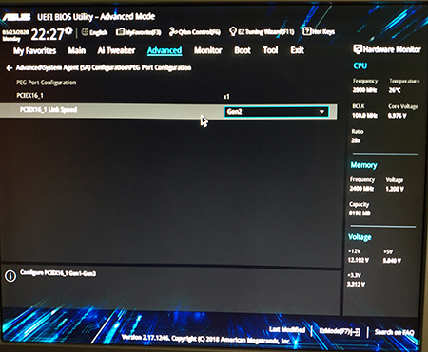Click the dropdown arrow in the Gen2 box
Image resolution: width=428 pixels, height=352 pixels.
321,112
